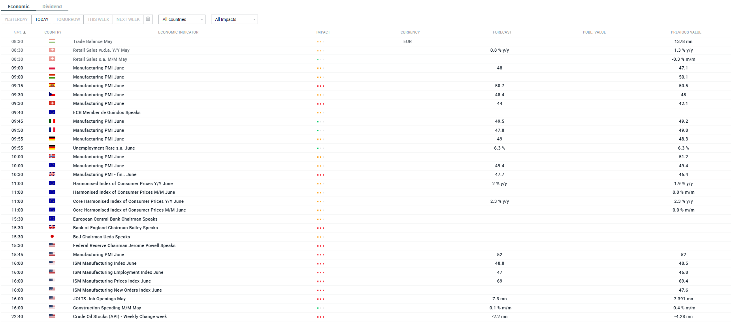
Task: Click the UK flag beside Bank of England speech
Action: pyautogui.click(x=52, y=228)
